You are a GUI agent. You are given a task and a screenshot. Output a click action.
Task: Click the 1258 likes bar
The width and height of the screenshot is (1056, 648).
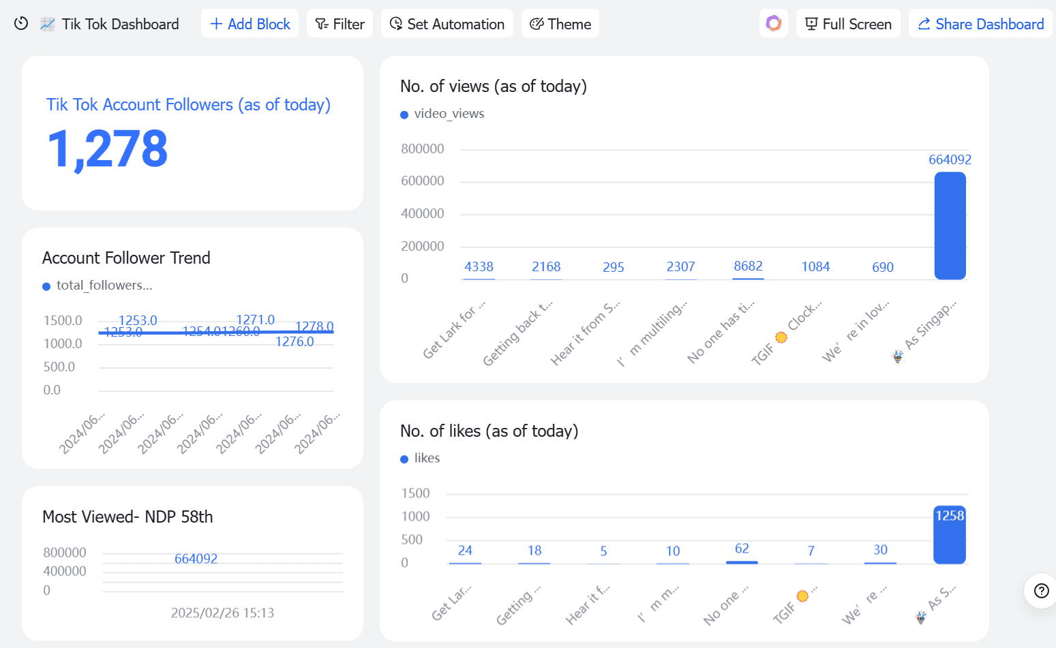pyautogui.click(x=949, y=534)
